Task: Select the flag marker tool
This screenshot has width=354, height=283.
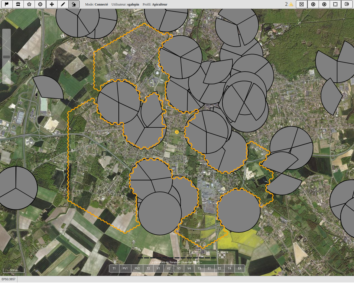Action: click(7, 4)
